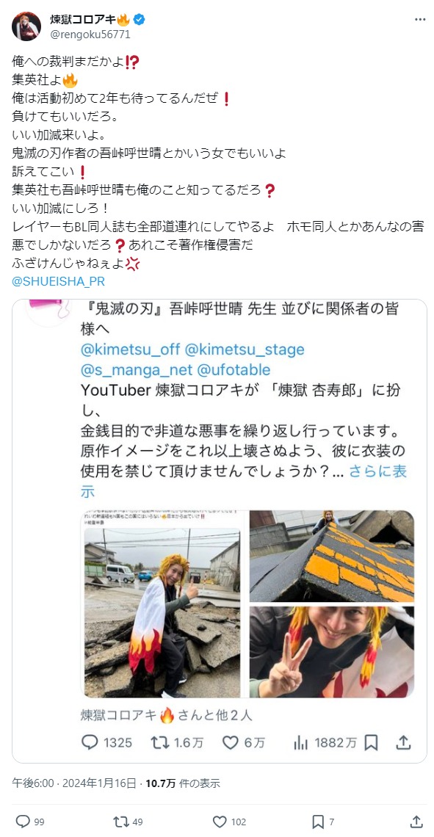This screenshot has width=434, height=837.
Task: Open the three-dot more options menu
Action: 420,19
